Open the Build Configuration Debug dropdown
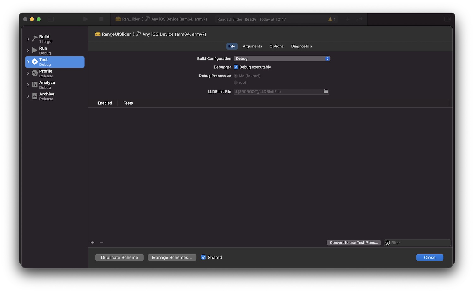474x293 pixels. 282,58
